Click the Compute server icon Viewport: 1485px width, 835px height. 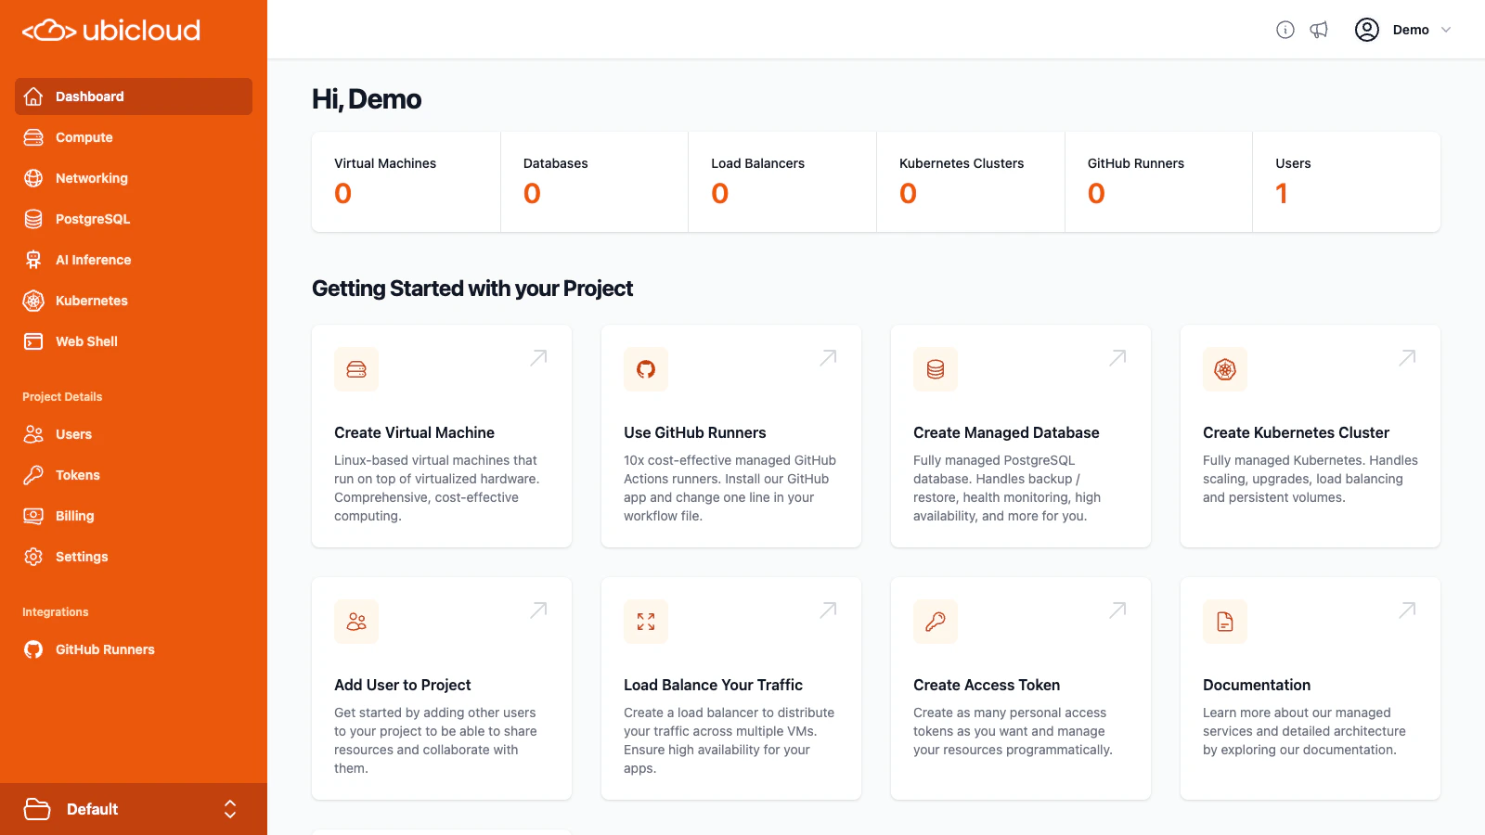coord(33,137)
